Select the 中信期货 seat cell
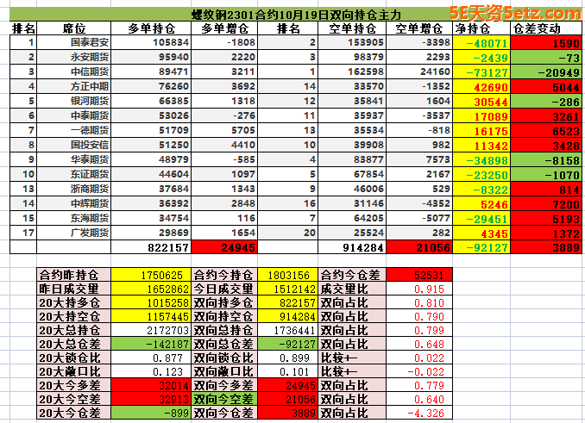Viewport: 585px width, 423px height. 74,72
